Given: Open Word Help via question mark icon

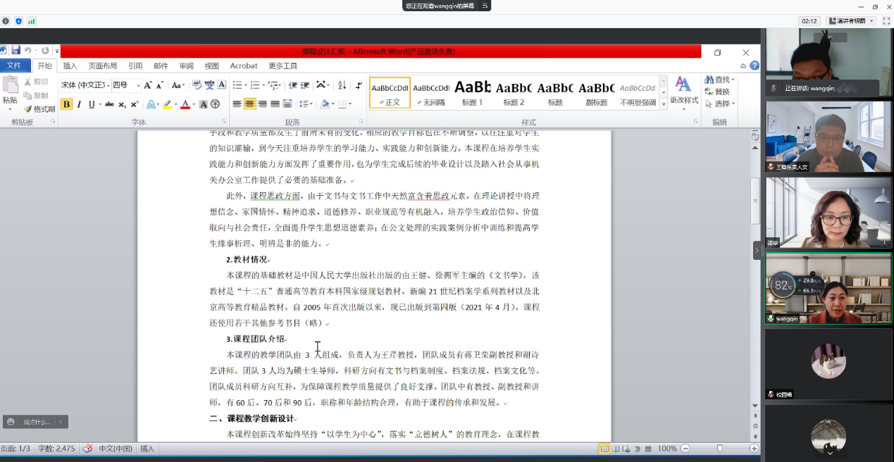Looking at the screenshot, I should [x=755, y=65].
